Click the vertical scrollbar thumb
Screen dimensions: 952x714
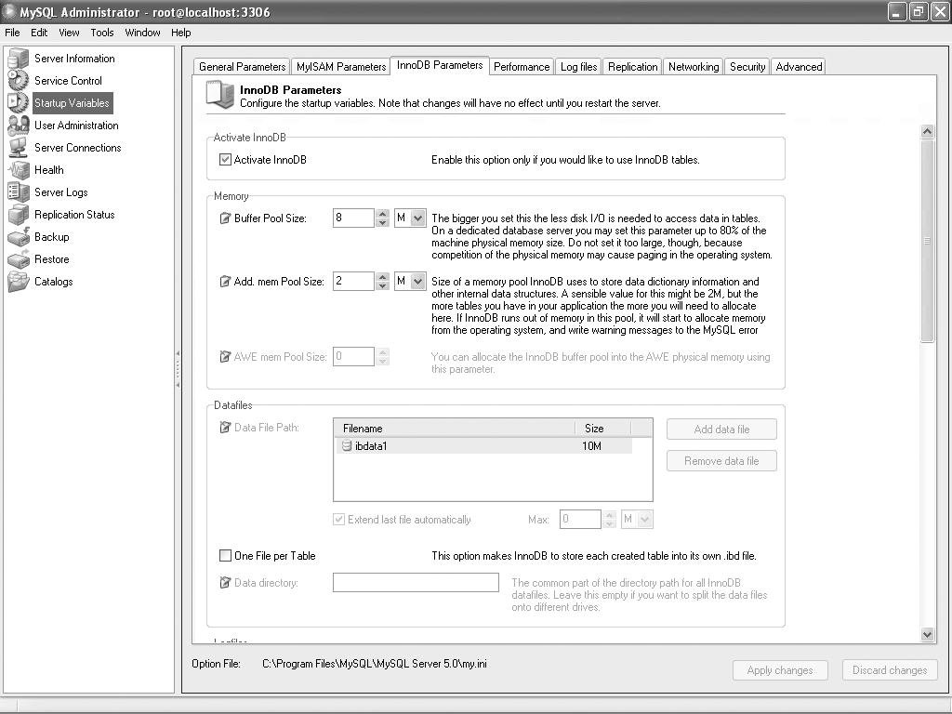pos(927,241)
